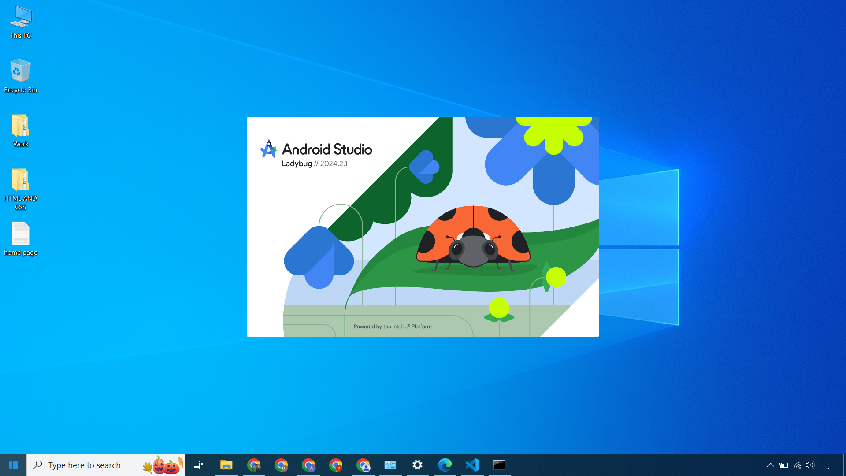Click the Microsoft Edge taskbar icon
The height and width of the screenshot is (476, 846).
tap(445, 465)
